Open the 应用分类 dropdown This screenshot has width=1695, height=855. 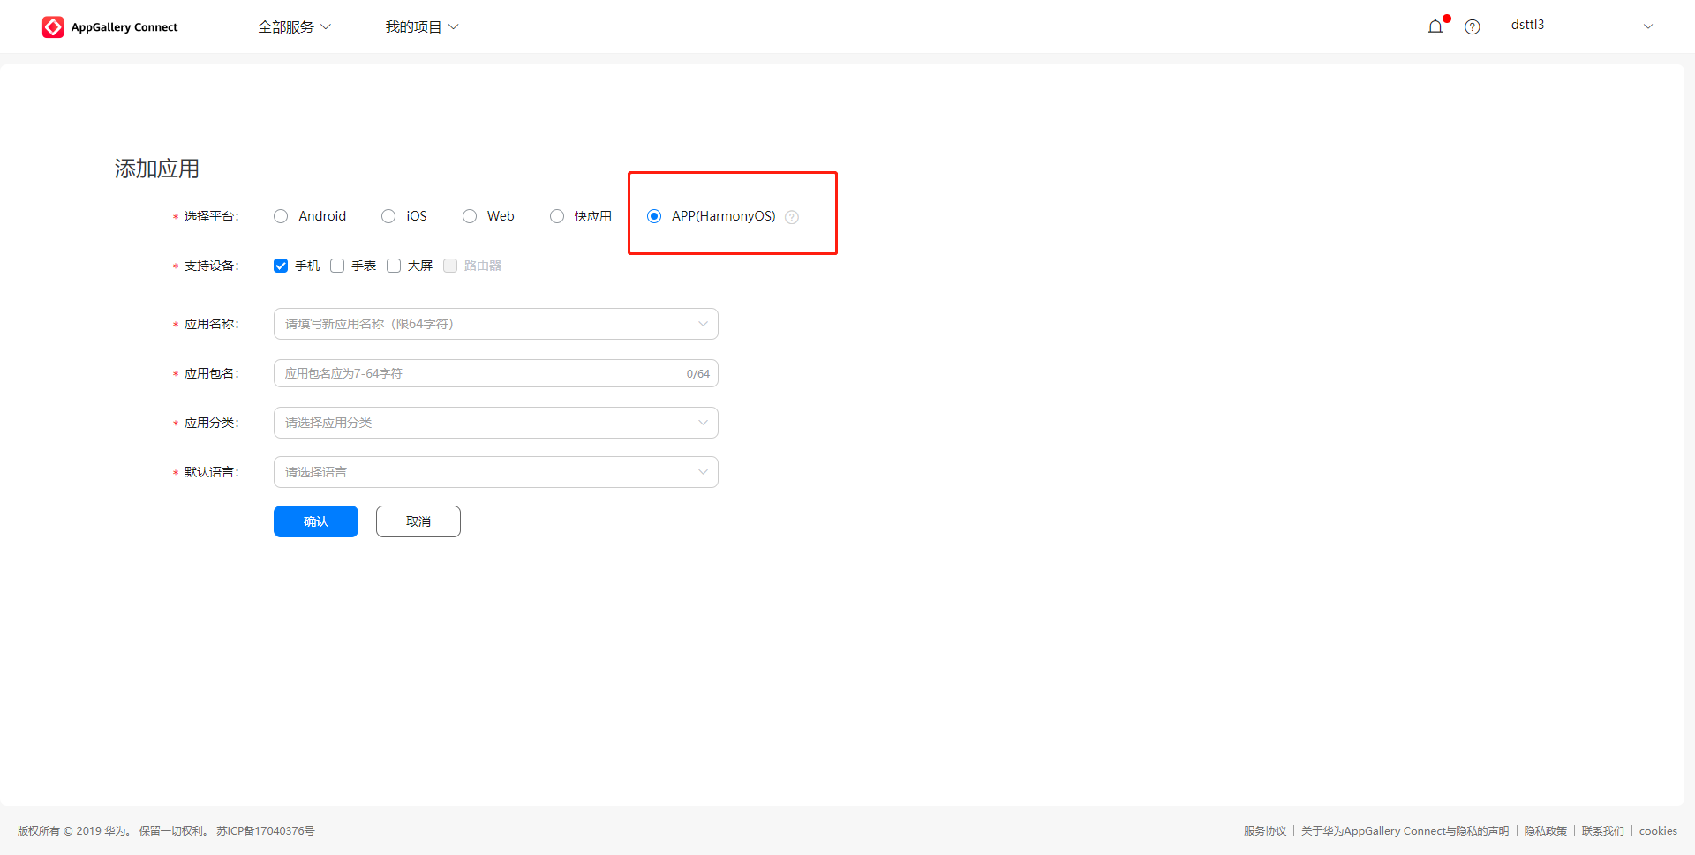click(496, 423)
